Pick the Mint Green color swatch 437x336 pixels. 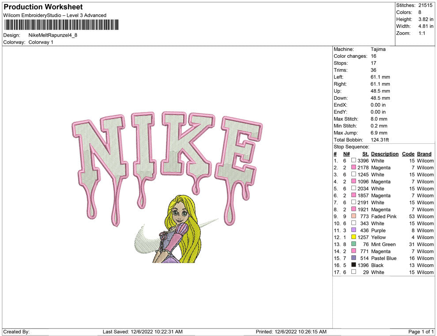(x=354, y=244)
